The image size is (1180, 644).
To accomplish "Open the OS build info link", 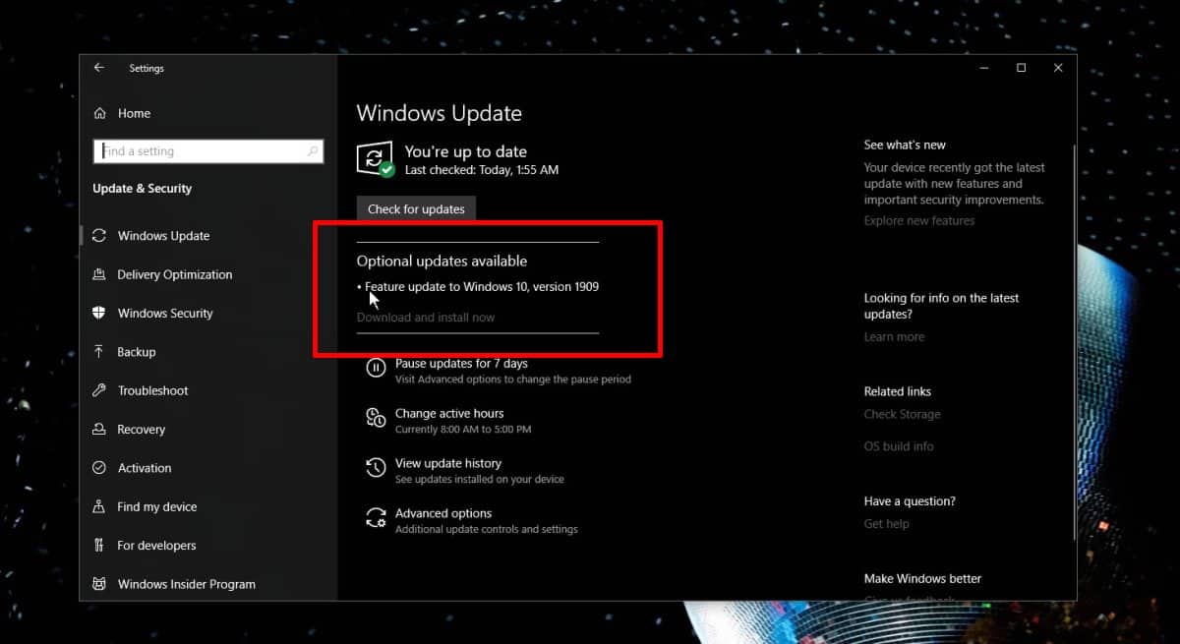I will tap(899, 445).
